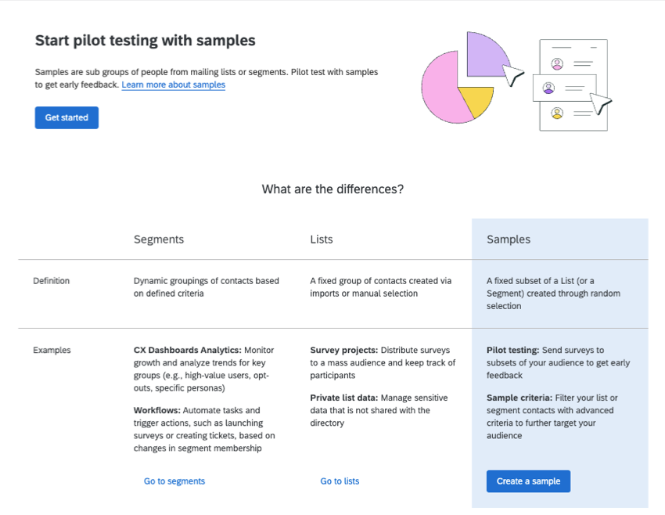Click the yellow pie chart slice
665x515 pixels.
point(476,100)
